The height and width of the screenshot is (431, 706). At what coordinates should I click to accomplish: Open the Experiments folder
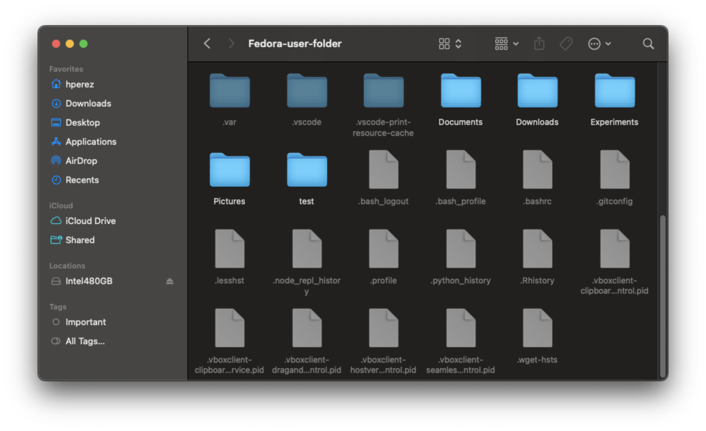tap(614, 91)
